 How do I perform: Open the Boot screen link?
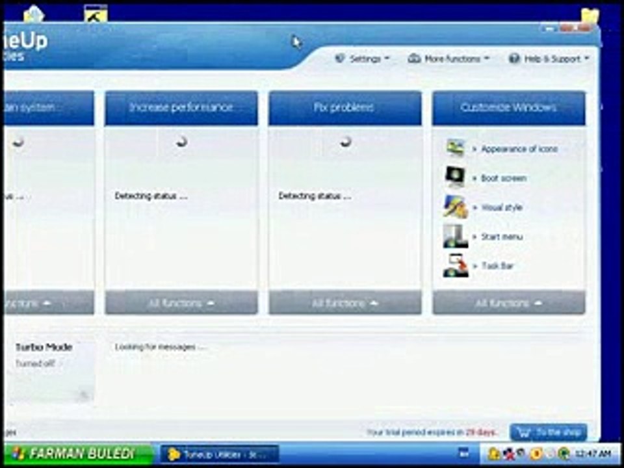click(503, 178)
